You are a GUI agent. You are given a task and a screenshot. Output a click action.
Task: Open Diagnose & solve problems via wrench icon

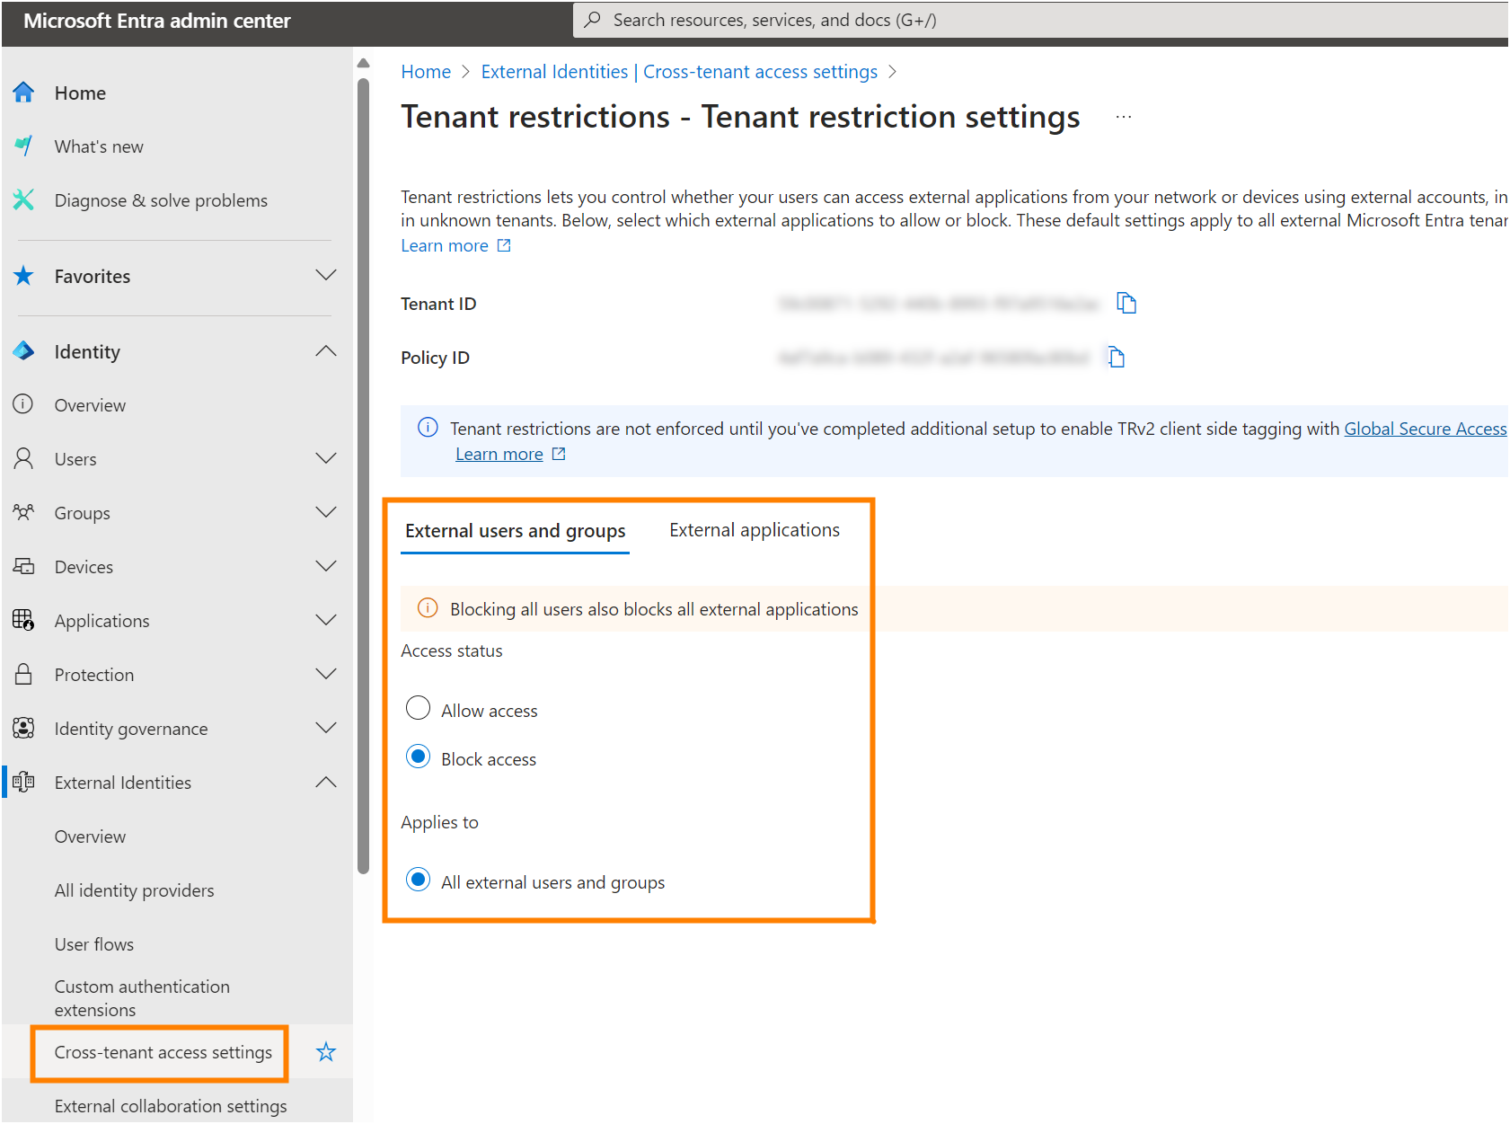click(23, 199)
